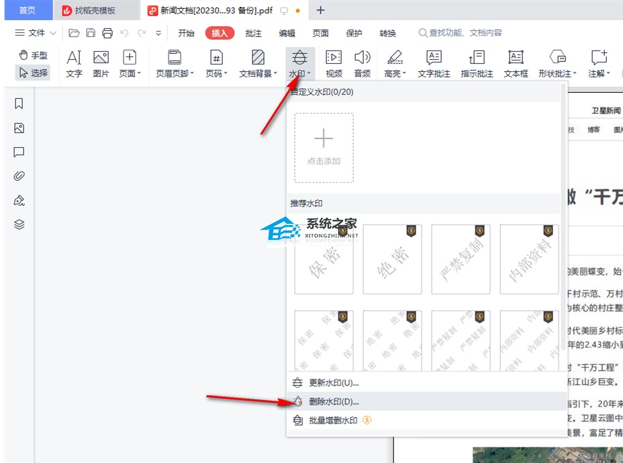Open the 文档背景 document background dropdown
The height and width of the screenshot is (463, 623).
click(x=258, y=64)
